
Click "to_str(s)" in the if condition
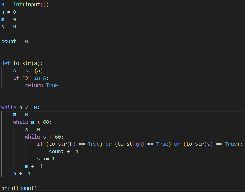click(199, 144)
